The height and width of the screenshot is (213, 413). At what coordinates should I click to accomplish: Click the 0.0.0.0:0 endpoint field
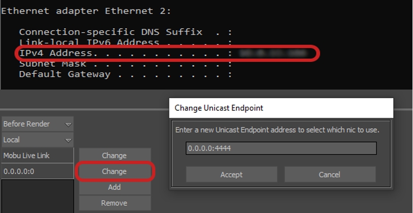[38, 172]
